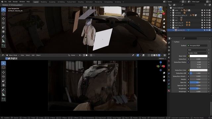Select the Measure tool in the lower viewport toolbar
The height and width of the screenshot is (119, 212).
click(x=3, y=94)
